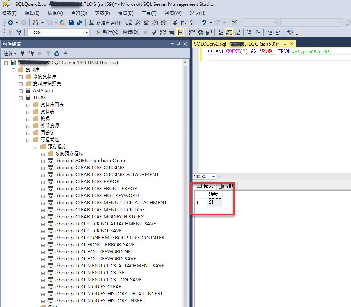Open the Activity Monitor toolbar icon
This screenshot has height=307, width=351.
pyautogui.click(x=234, y=23)
